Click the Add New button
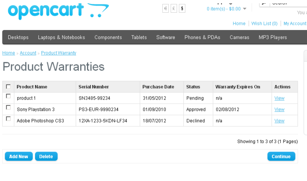This screenshot has width=307, height=181. 19,156
